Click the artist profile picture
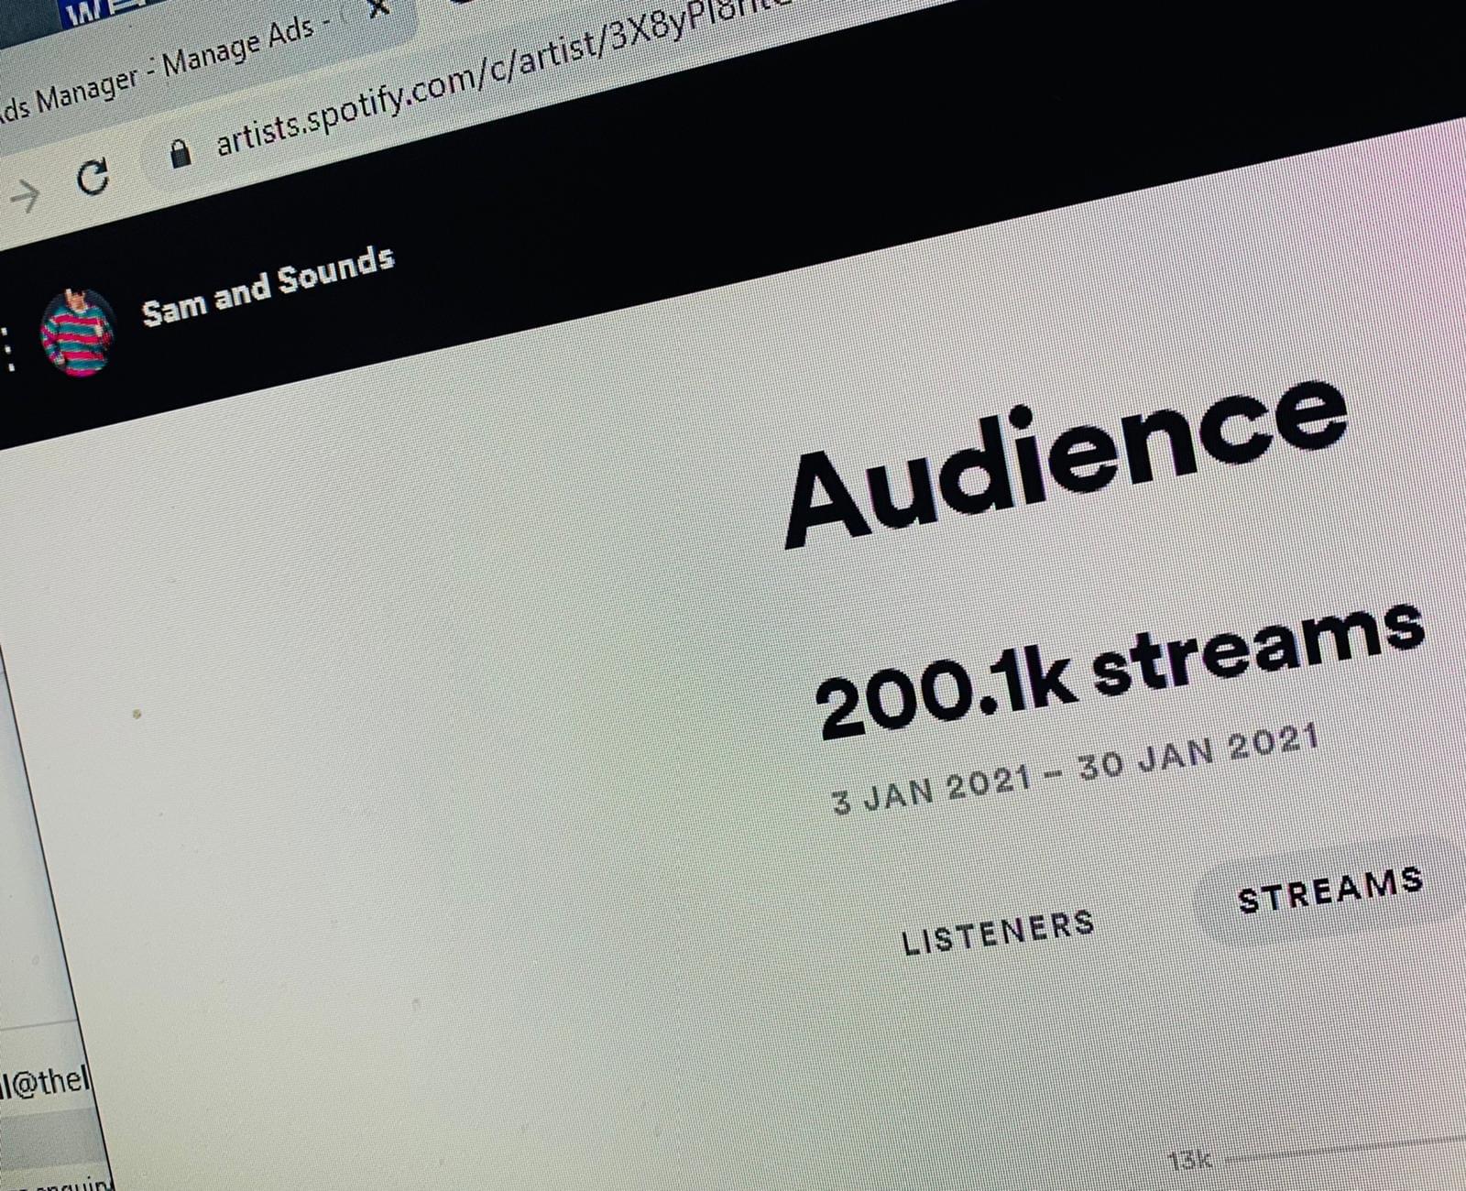Viewport: 1466px width, 1191px height. coord(77,331)
